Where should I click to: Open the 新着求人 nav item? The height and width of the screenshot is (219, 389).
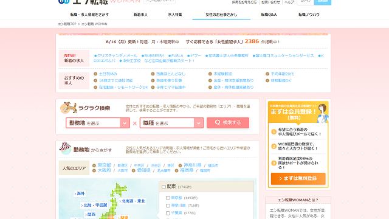coord(140,15)
